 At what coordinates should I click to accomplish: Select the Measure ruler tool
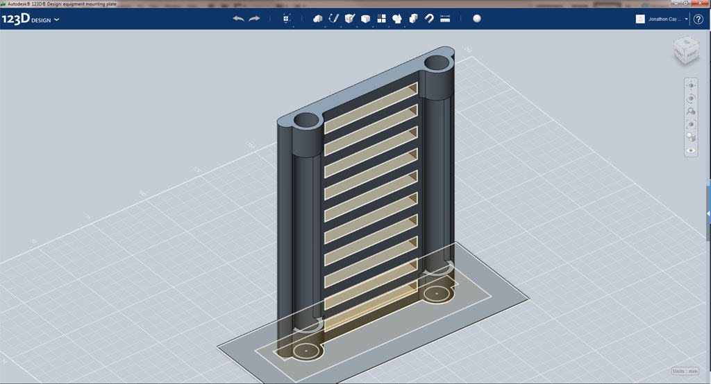coord(445,19)
